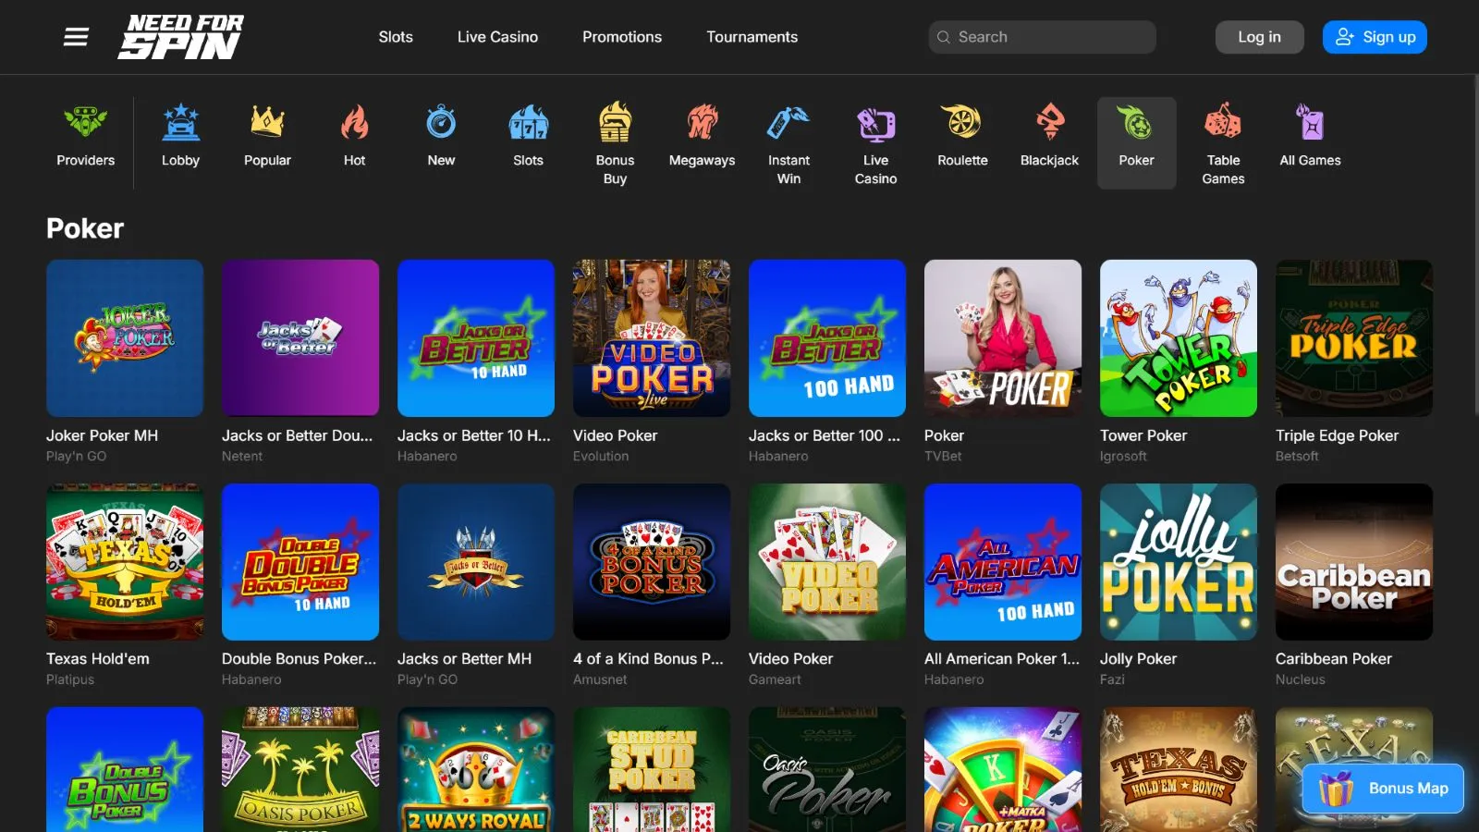Launch the Tower Poker game thumbnail
Screen dimensions: 1479x832
pyautogui.click(x=1178, y=338)
